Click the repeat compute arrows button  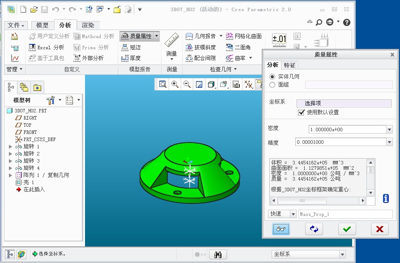point(314,229)
